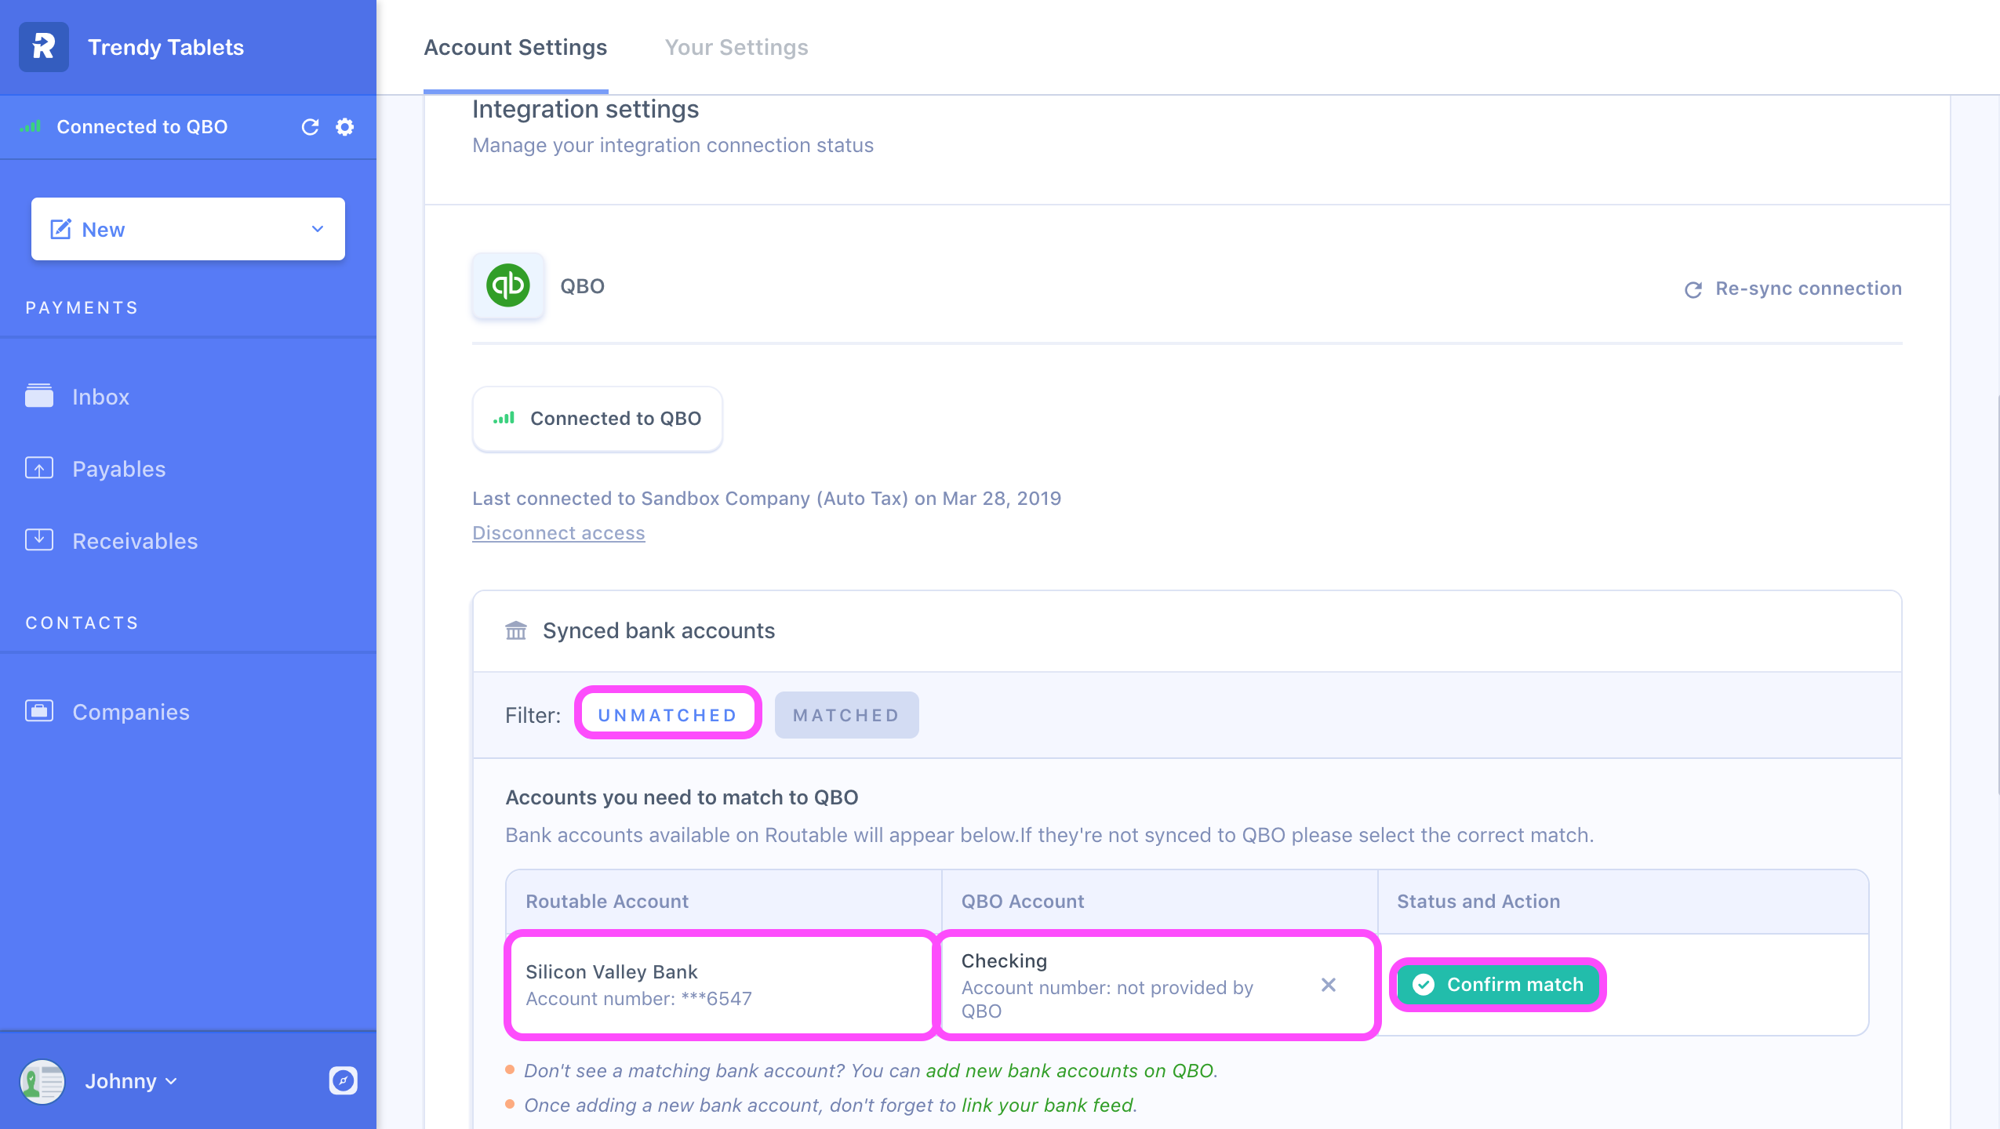
Task: Open integration settings gear icon
Action: click(345, 127)
